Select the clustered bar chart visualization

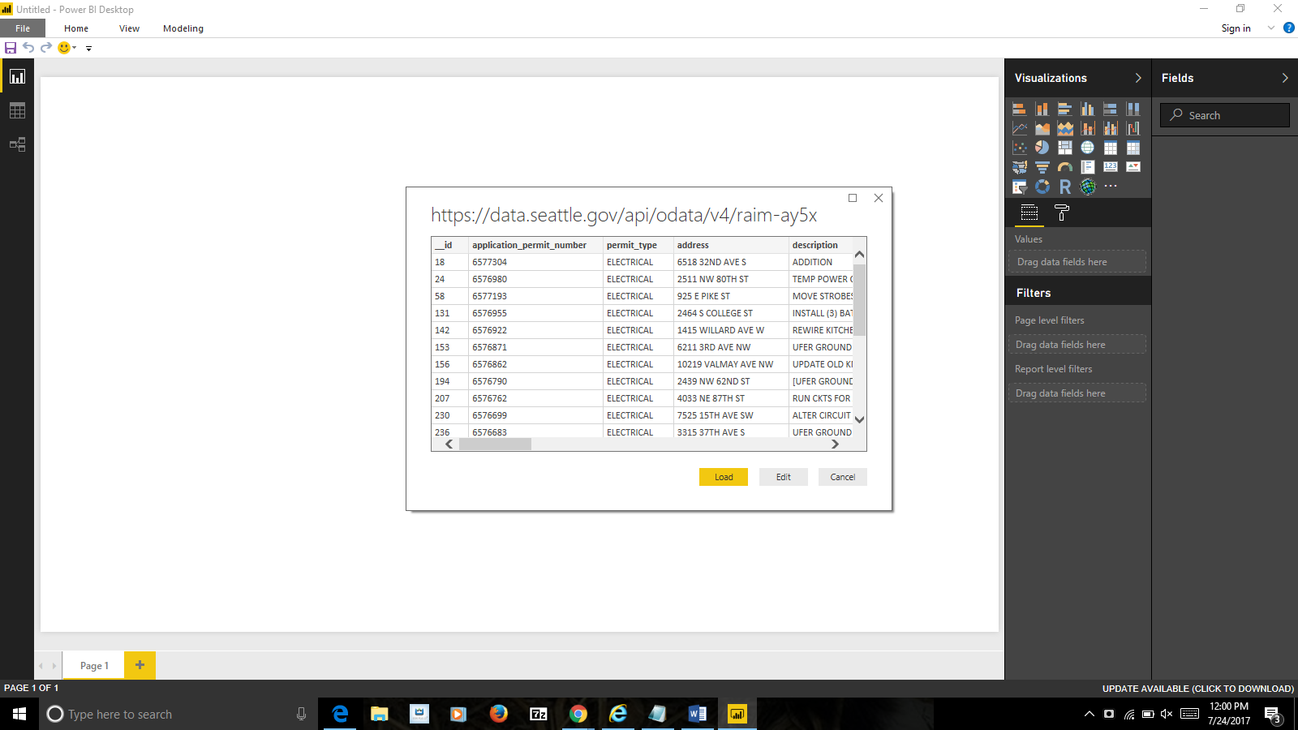click(1065, 109)
